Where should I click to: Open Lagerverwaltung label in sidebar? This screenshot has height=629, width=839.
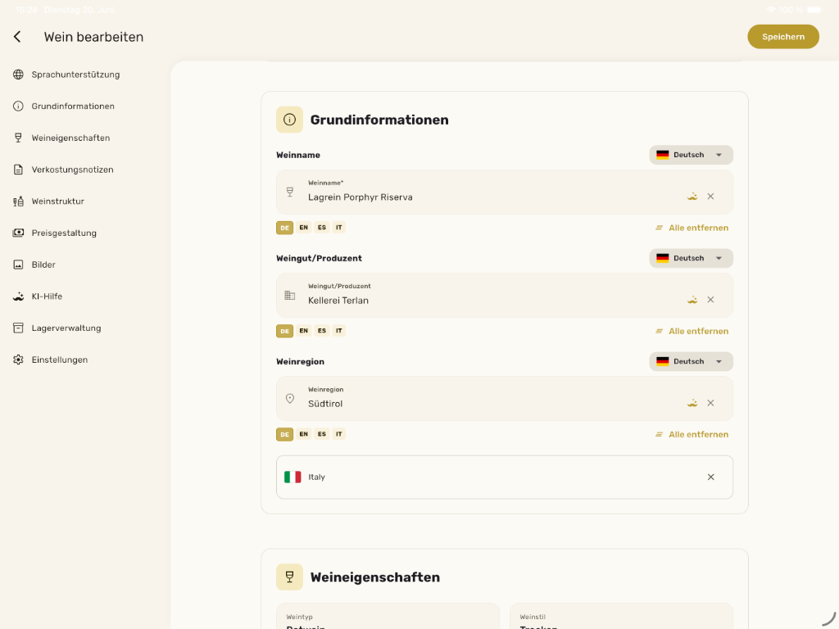tap(66, 328)
